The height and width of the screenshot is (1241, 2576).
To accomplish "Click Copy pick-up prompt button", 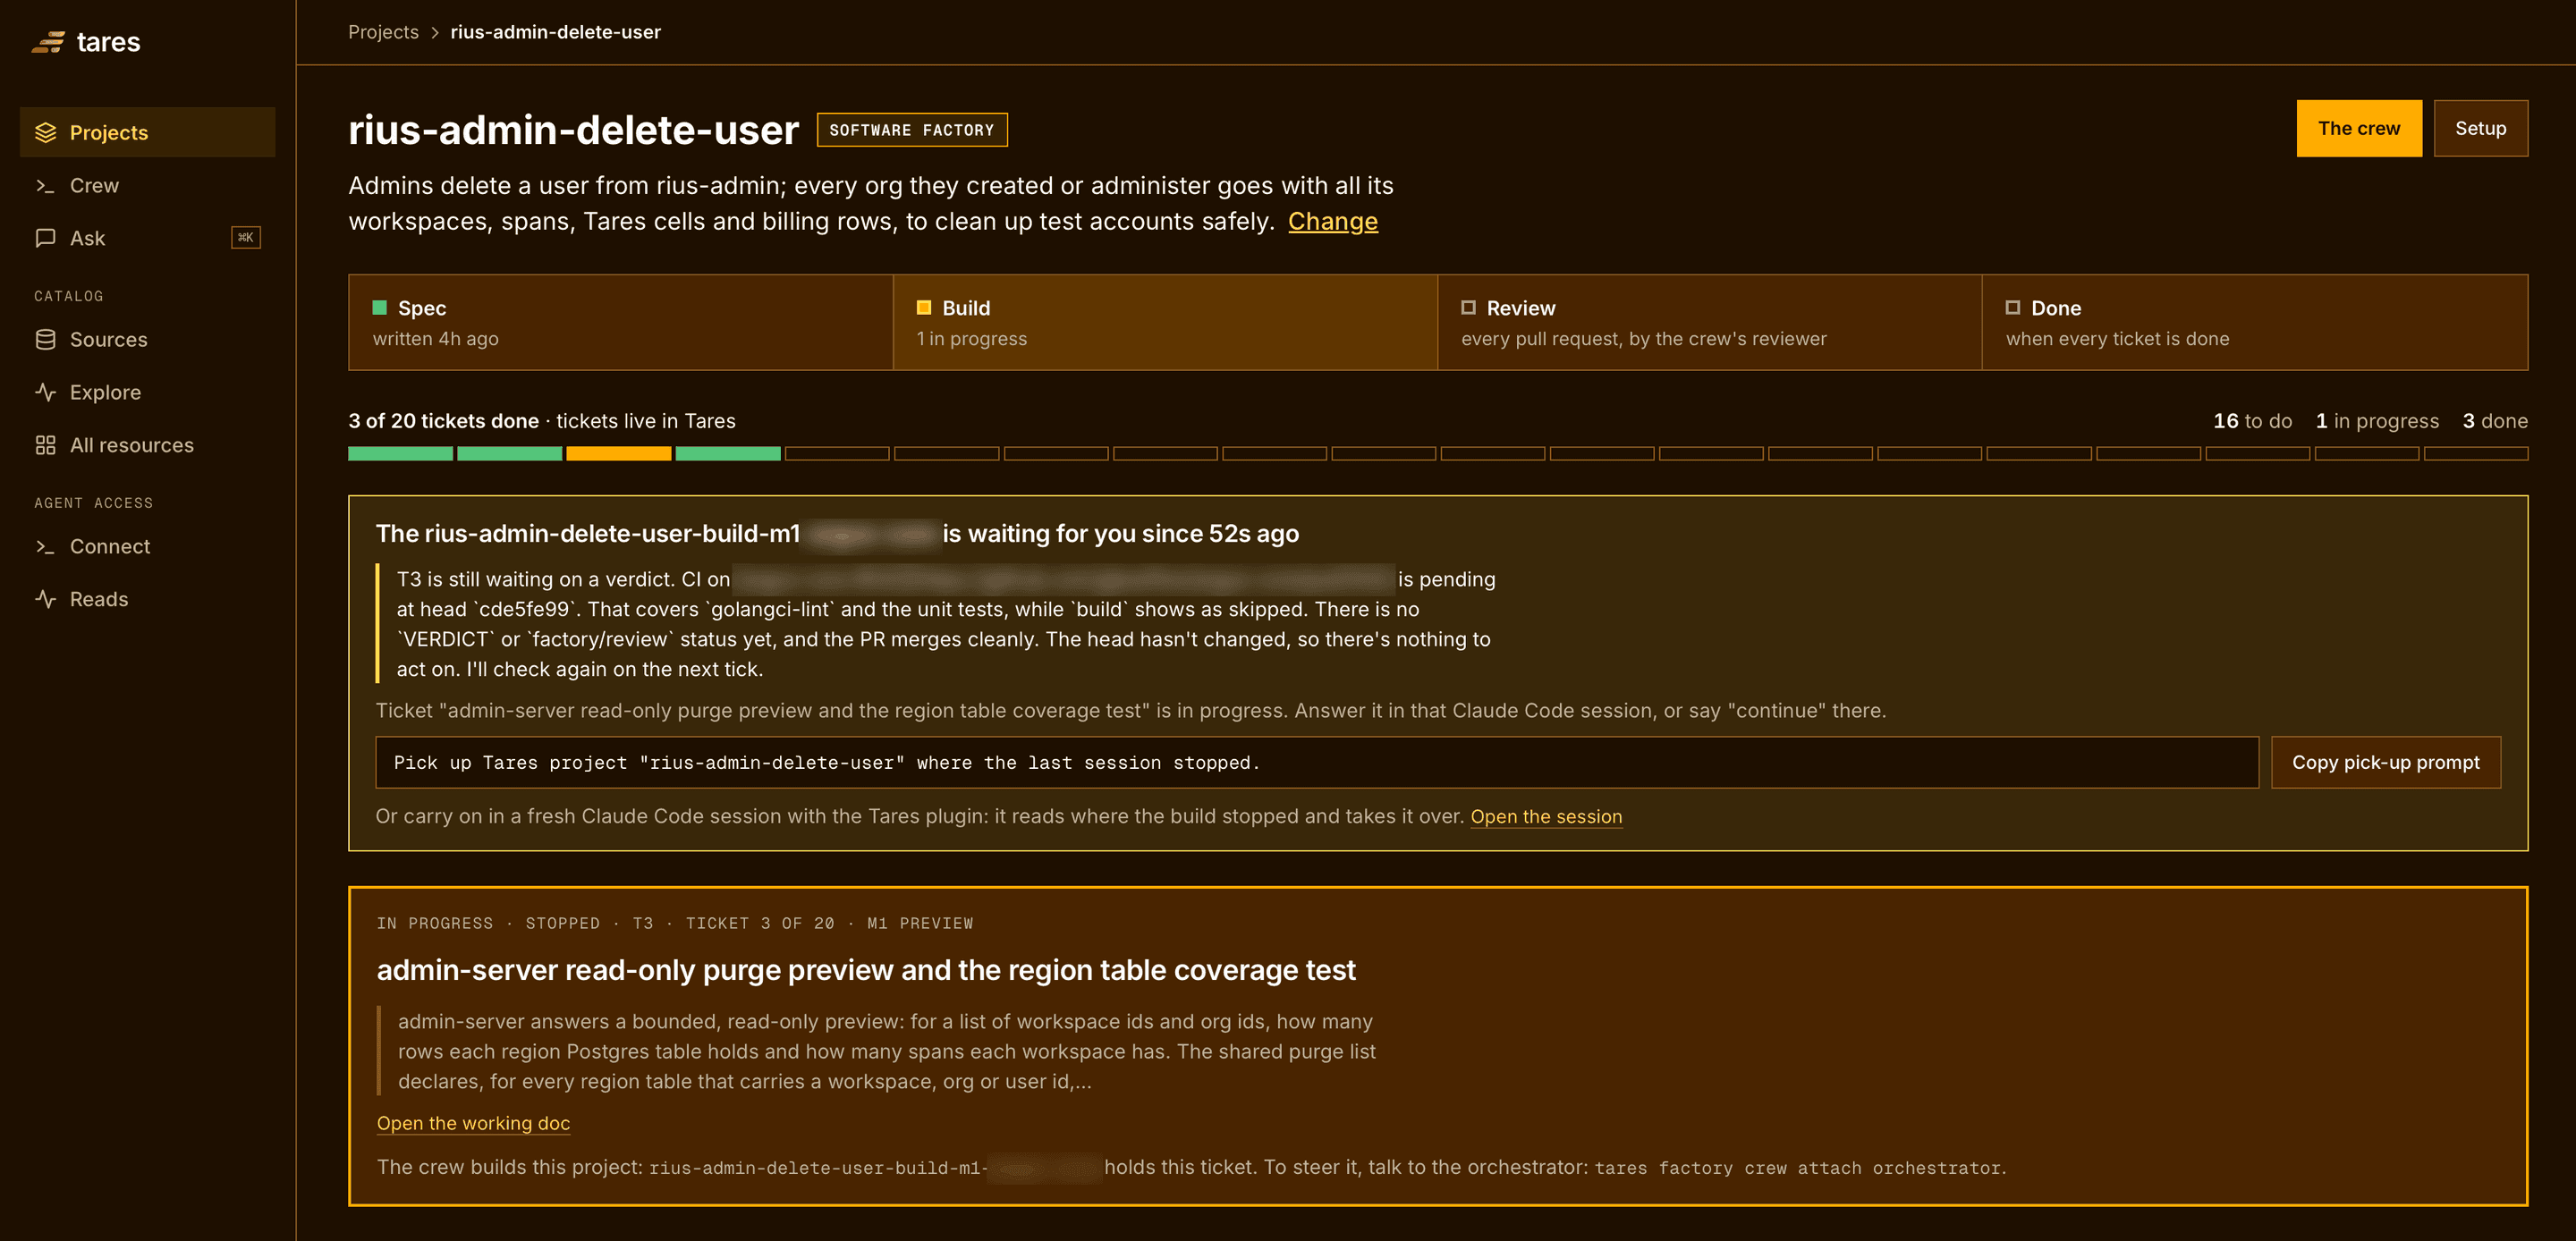I will [2385, 762].
